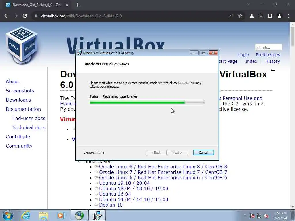
Task: Open the Downloads sidebar link
Action: (18, 100)
